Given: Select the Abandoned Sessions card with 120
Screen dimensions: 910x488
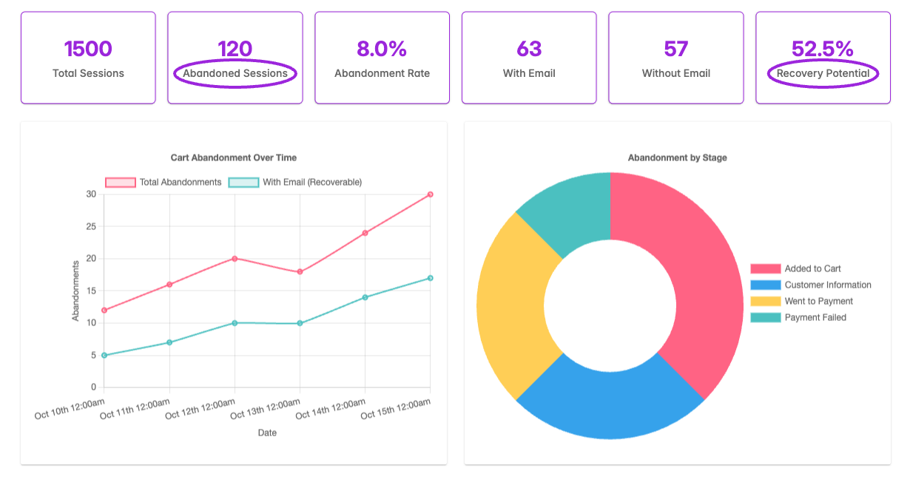Looking at the screenshot, I should pos(235,58).
